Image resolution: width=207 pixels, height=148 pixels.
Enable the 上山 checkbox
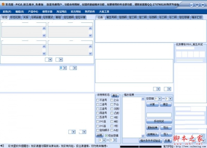(112, 100)
